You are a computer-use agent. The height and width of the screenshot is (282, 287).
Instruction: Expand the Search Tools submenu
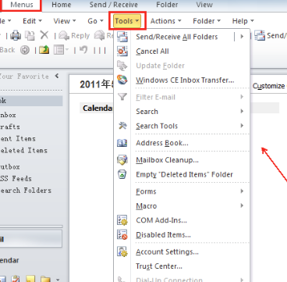pos(182,126)
